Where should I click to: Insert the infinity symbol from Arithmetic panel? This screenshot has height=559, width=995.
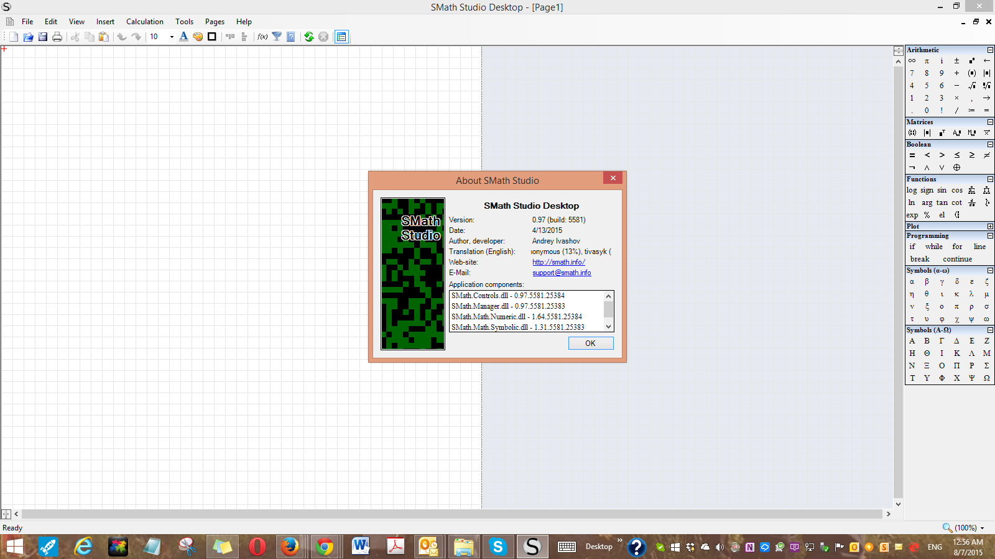[x=912, y=61]
